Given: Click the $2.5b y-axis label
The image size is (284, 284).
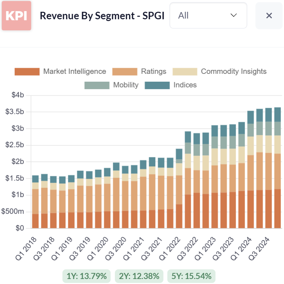Looking at the screenshot, I should click(15, 145).
